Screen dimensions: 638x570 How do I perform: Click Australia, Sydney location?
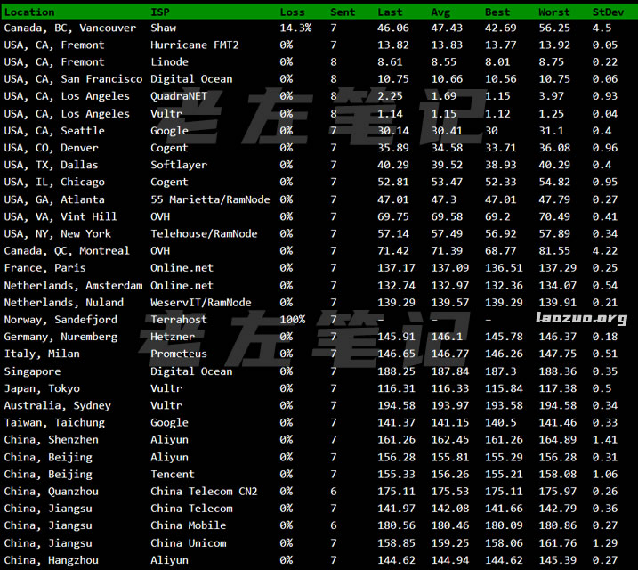[57, 405]
